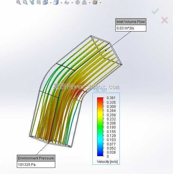
Task: Click the 0.077 legend value
Action: [111, 144]
